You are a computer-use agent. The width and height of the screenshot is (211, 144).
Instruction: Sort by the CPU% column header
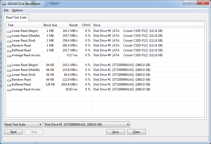coord(85,25)
